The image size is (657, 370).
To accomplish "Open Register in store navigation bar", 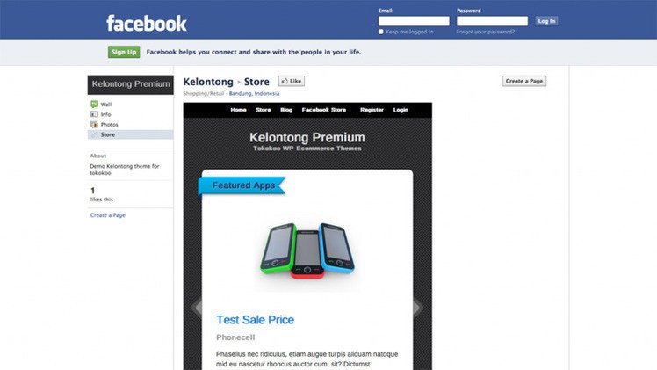I will point(372,110).
